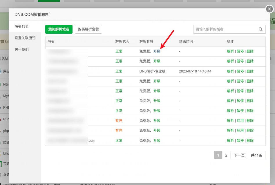Delete the domain ending in .com

pyautogui.click(x=250, y=140)
